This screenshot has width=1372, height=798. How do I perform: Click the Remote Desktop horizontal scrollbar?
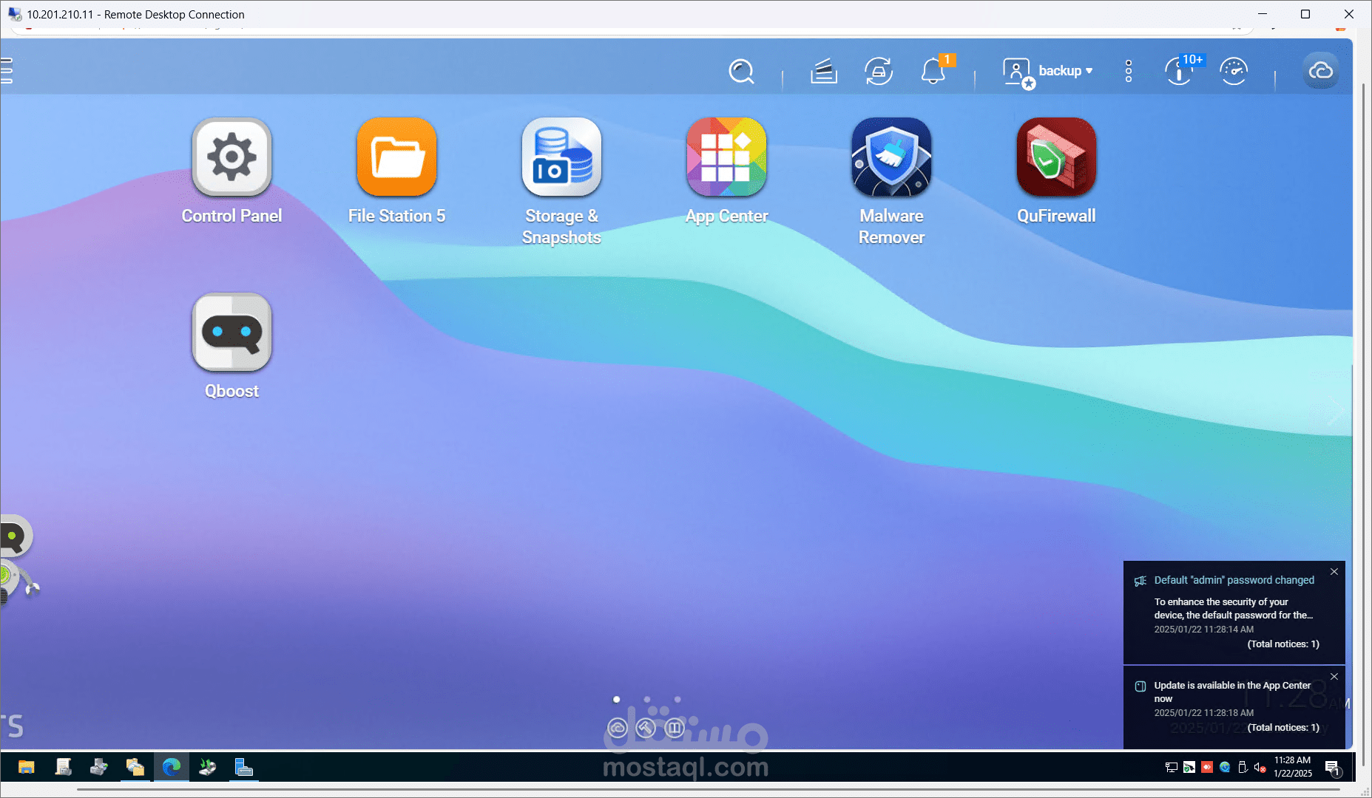[x=709, y=790]
